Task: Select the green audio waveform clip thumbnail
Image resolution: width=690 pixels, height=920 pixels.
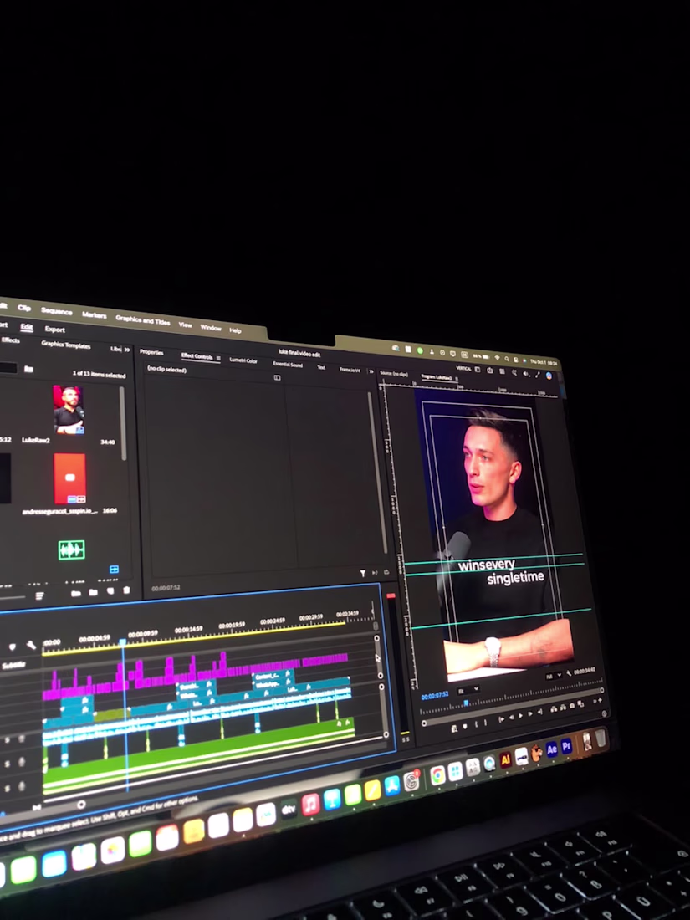Action: 72,549
